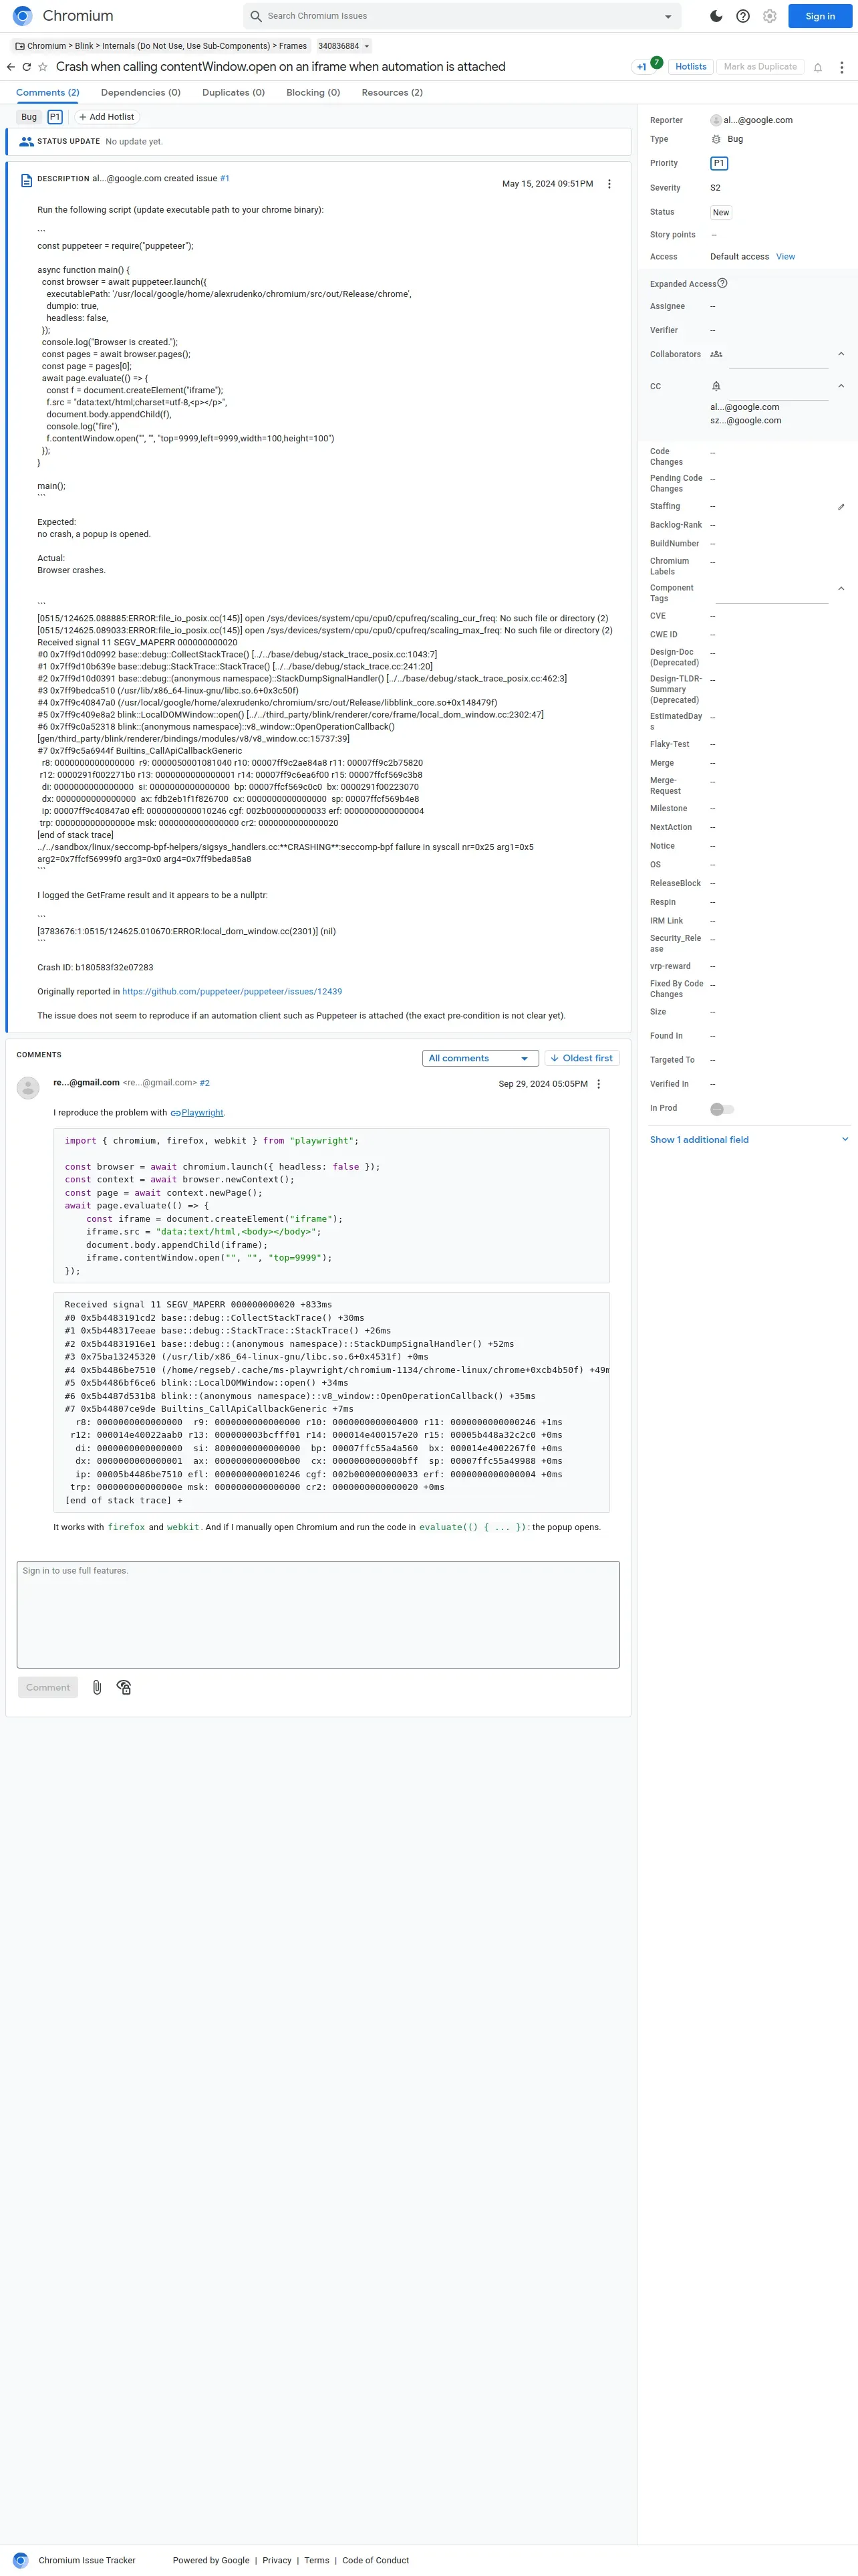858x2576 pixels.
Task: Open the issue more options menu
Action: [842, 67]
